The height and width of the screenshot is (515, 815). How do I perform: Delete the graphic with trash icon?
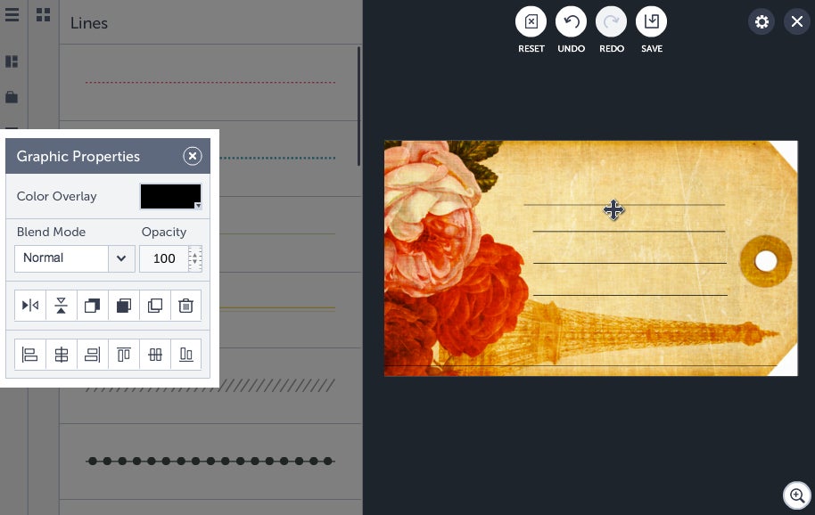tap(186, 306)
